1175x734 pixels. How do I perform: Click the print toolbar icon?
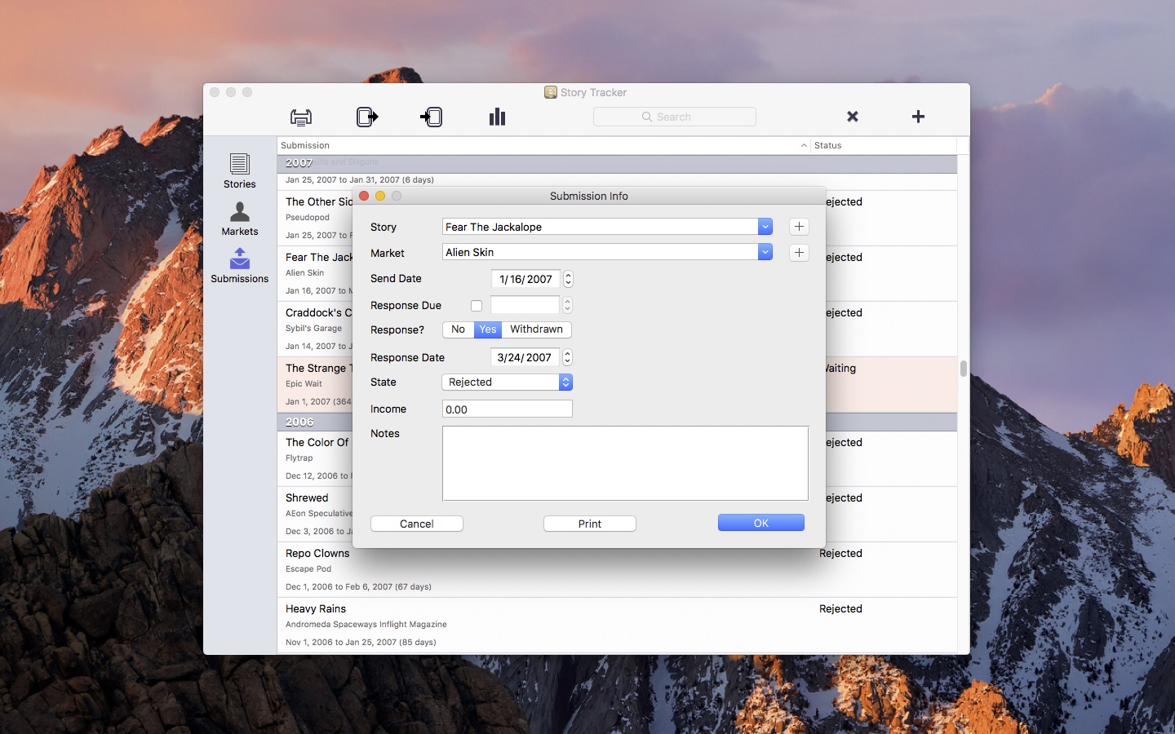click(x=301, y=117)
